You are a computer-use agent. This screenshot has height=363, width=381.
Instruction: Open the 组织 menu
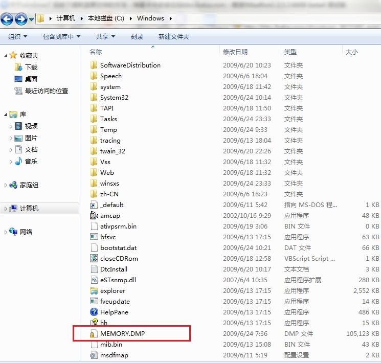point(17,37)
